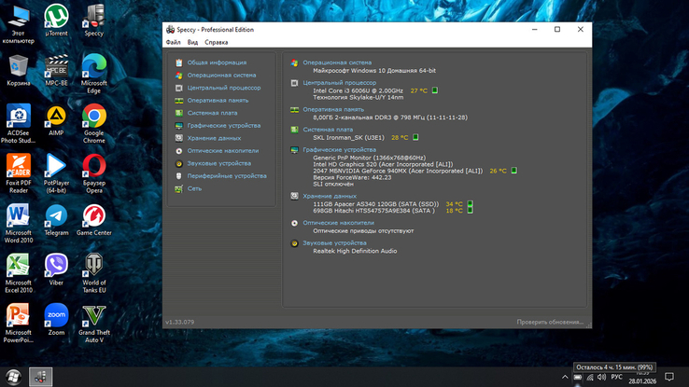
Task: Click the Windows flag icon in summary panel
Action: click(294, 62)
